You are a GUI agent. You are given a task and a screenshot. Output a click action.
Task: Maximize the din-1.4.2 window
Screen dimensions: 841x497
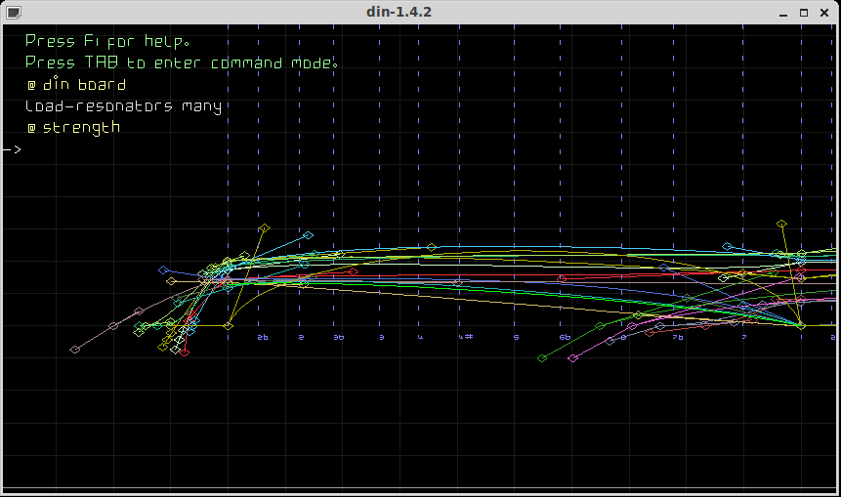point(804,13)
